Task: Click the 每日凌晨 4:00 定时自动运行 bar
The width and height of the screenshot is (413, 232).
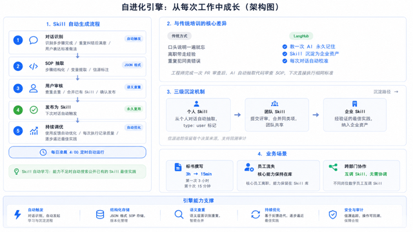Action: [77, 152]
